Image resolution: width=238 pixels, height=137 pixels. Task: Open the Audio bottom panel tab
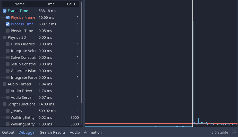tap(75, 132)
